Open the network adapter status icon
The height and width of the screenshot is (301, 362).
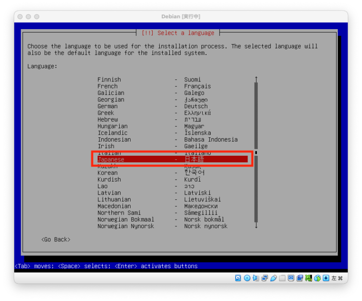tap(265, 278)
